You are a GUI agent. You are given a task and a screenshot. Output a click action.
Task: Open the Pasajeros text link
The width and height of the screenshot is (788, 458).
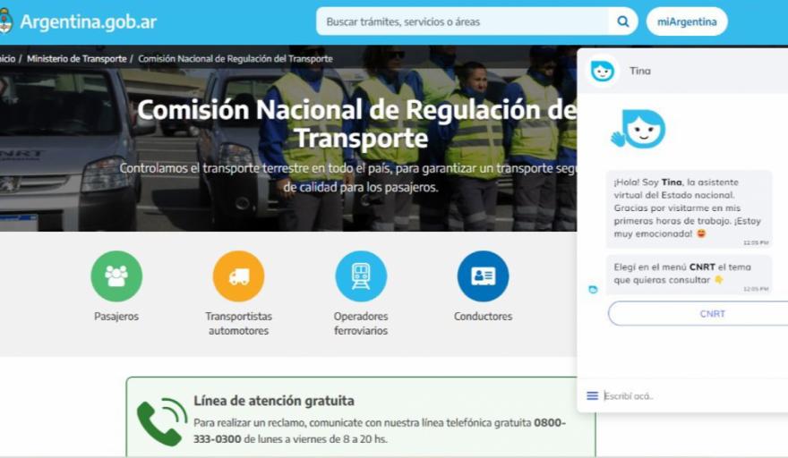tap(116, 317)
